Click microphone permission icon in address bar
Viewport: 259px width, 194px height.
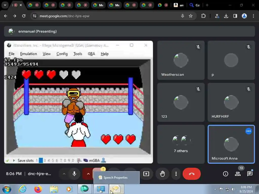[x=182, y=16]
